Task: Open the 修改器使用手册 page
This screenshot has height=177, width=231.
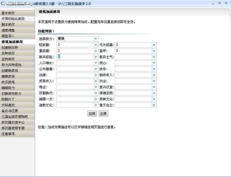Action: [17, 128]
